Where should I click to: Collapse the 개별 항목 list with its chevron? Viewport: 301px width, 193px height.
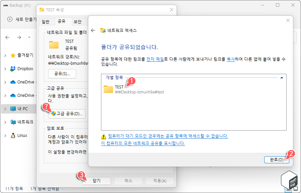tap(282, 78)
